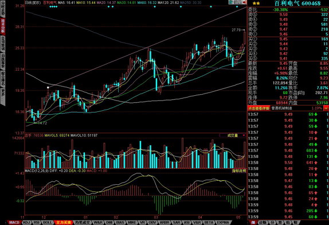
Task: Click the 13:59 trade with volume 285
Action: coord(288,211)
